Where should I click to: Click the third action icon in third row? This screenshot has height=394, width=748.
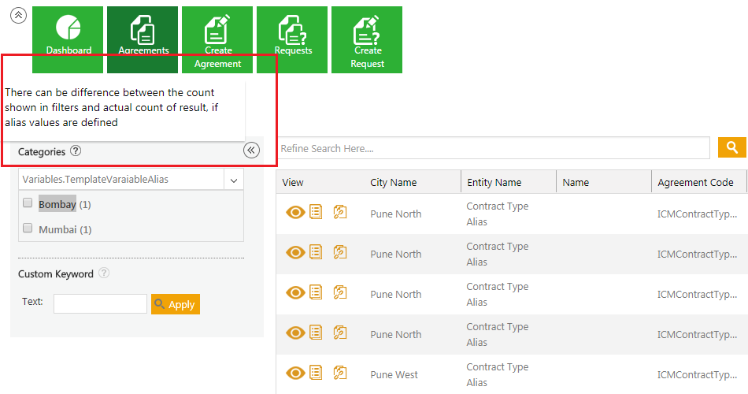340,292
